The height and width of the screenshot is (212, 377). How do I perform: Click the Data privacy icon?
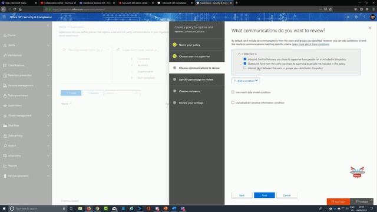[x=5, y=136]
